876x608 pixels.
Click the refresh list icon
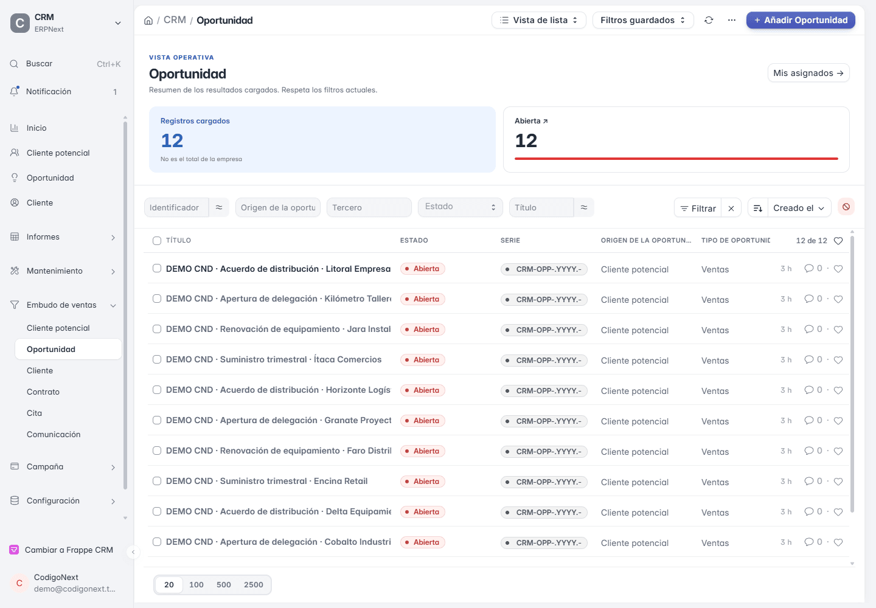[x=709, y=20]
